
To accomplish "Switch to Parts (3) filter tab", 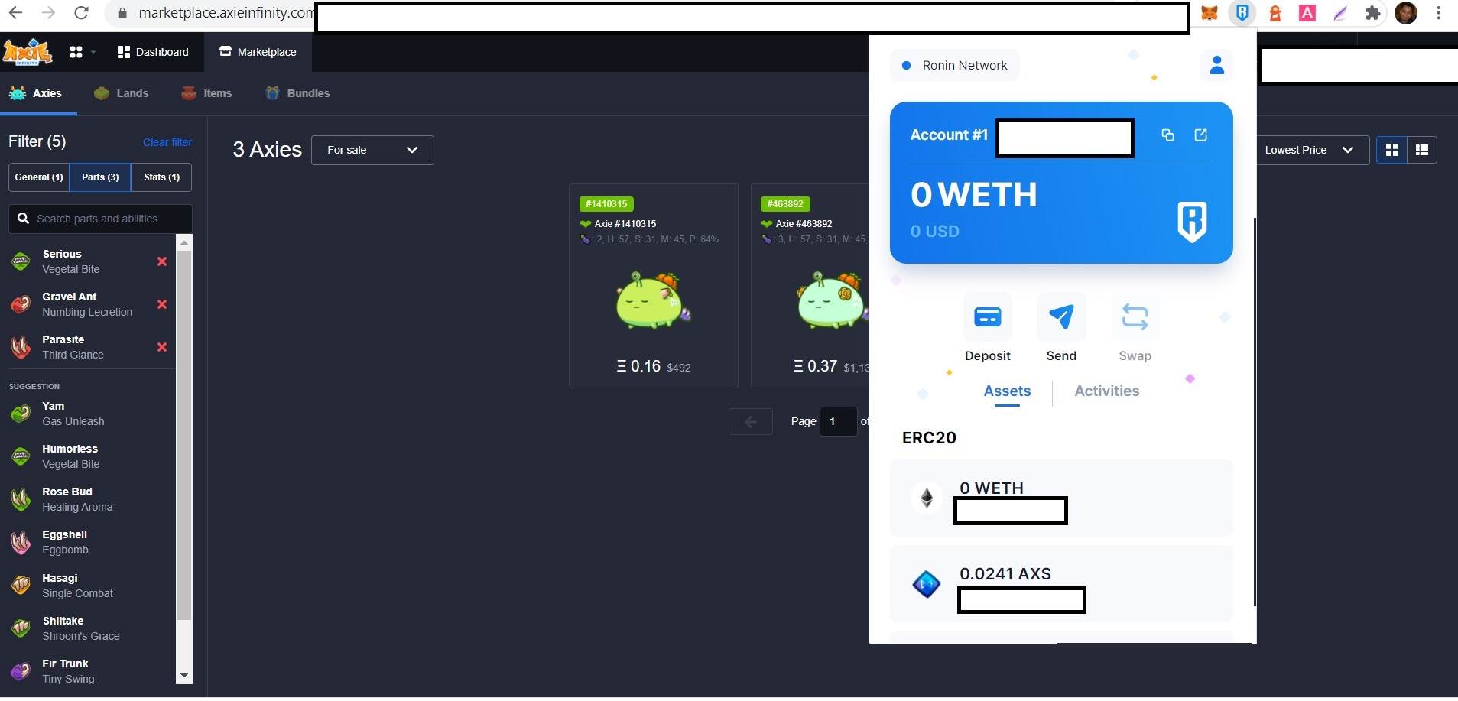I will 100,177.
